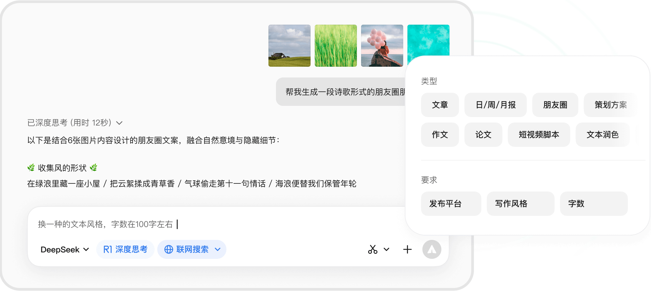Click the scissors screenshot icon
The height and width of the screenshot is (291, 651).
(373, 250)
